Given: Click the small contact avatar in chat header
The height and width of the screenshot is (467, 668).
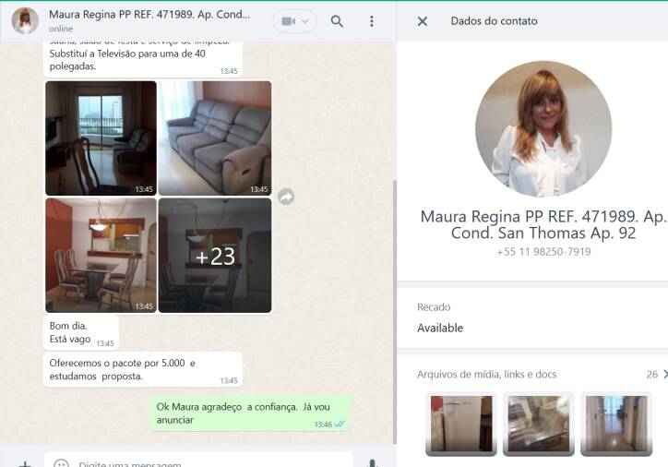Looking at the screenshot, I should 25,20.
